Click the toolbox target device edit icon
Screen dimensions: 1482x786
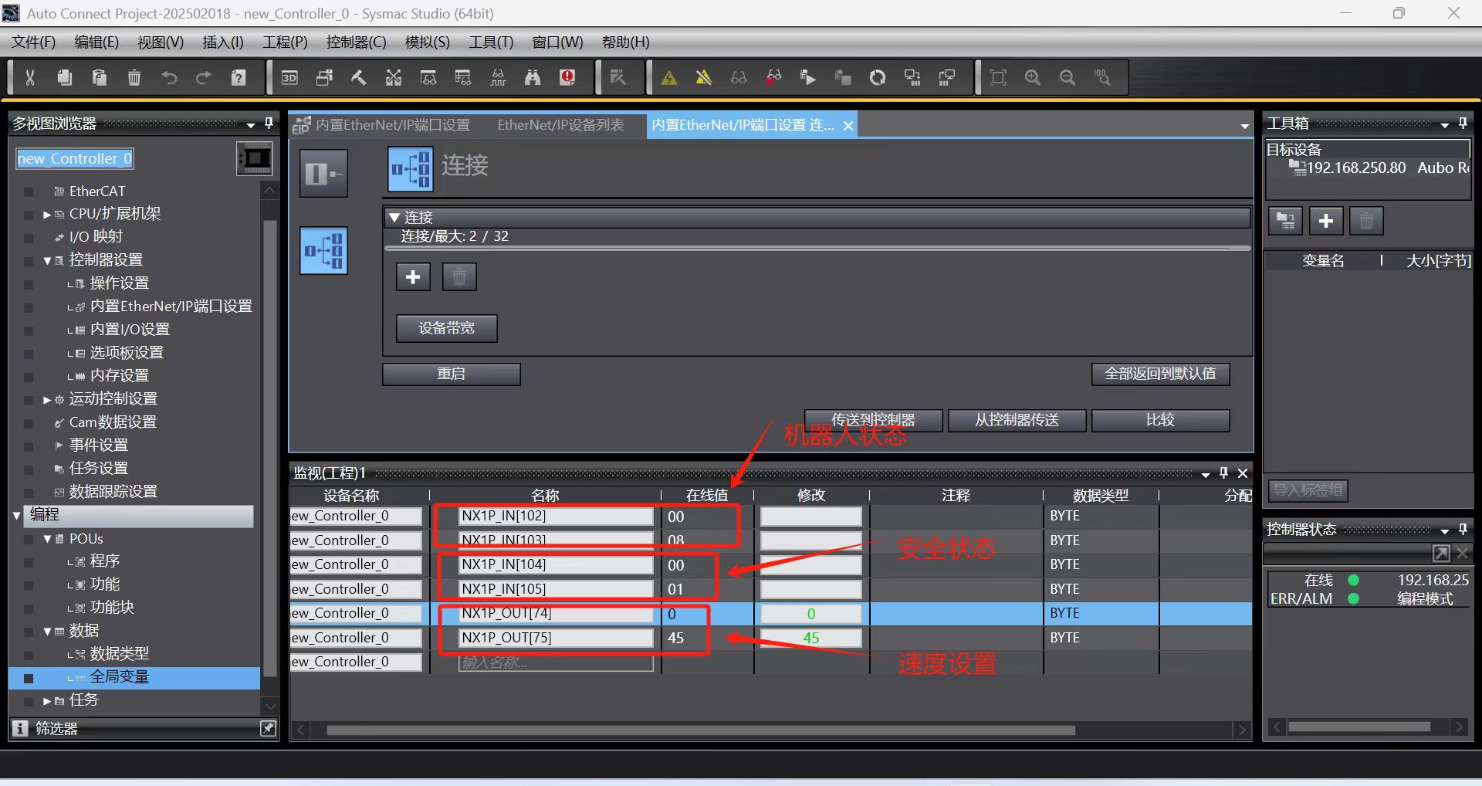[1286, 221]
